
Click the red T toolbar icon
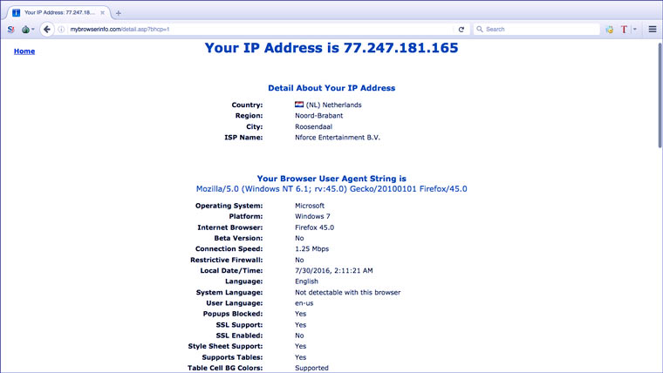click(624, 29)
